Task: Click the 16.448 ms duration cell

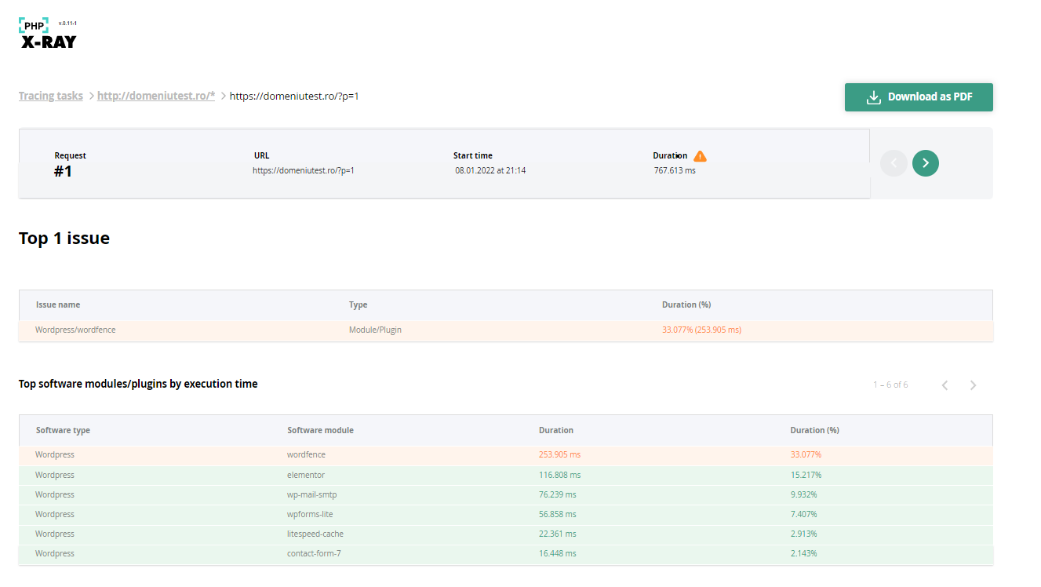Action: pos(558,553)
